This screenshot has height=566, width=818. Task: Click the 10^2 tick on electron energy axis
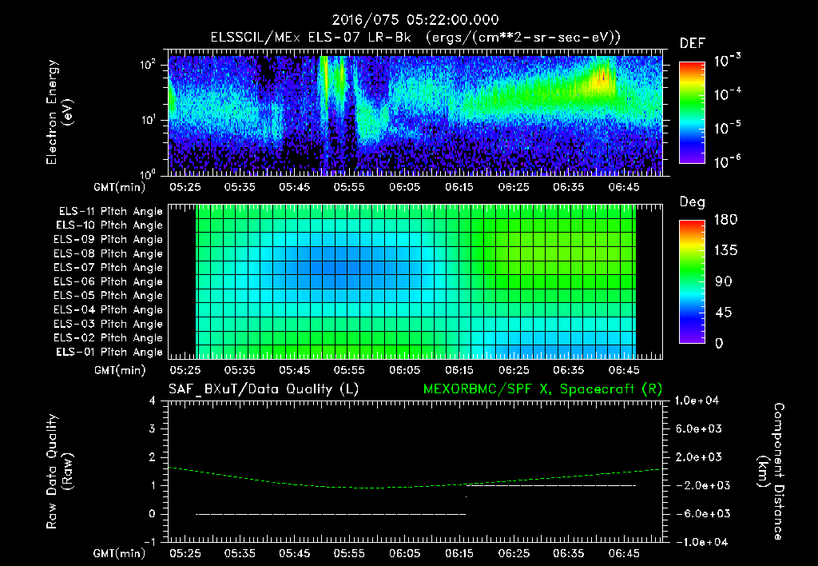point(148,64)
